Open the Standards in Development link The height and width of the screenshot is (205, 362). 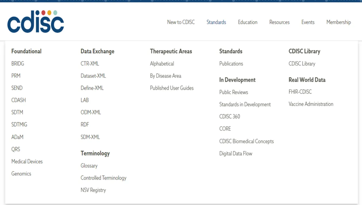click(x=245, y=104)
